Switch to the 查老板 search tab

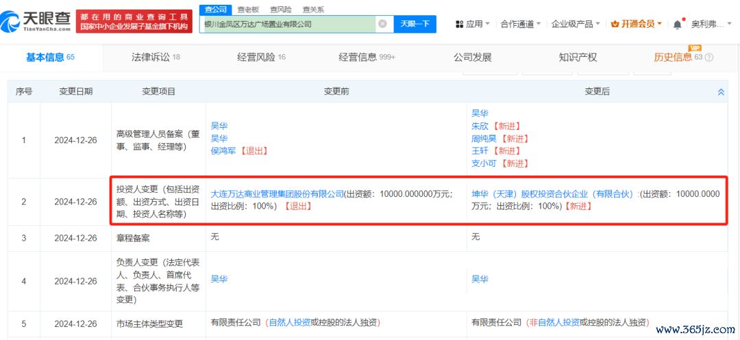247,9
